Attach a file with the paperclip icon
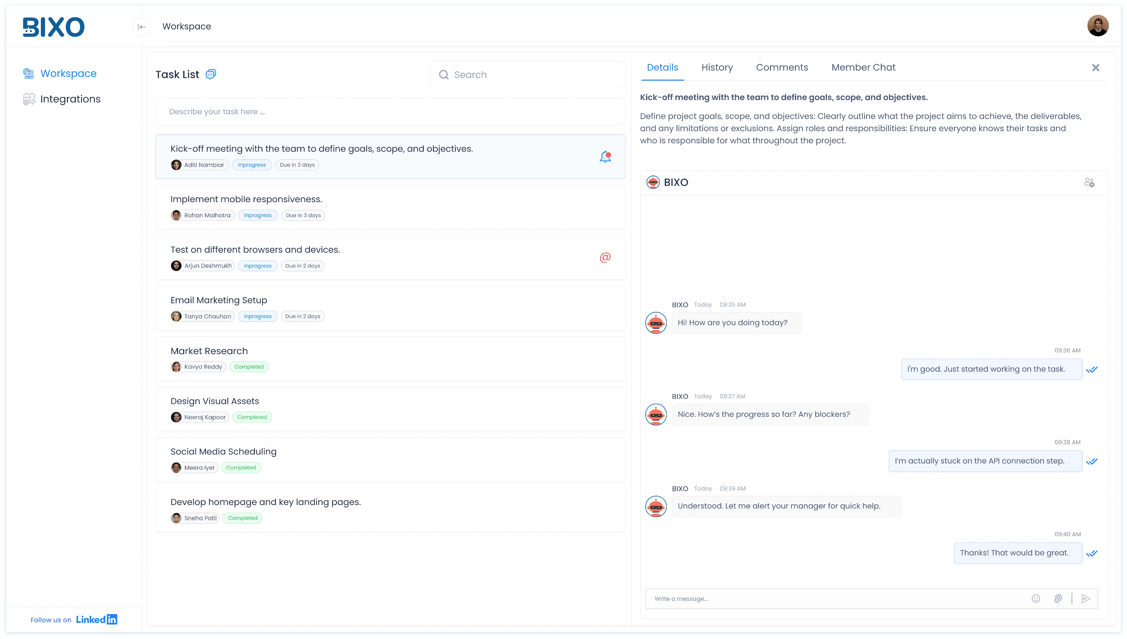Image resolution: width=1127 pixels, height=639 pixels. click(1058, 598)
